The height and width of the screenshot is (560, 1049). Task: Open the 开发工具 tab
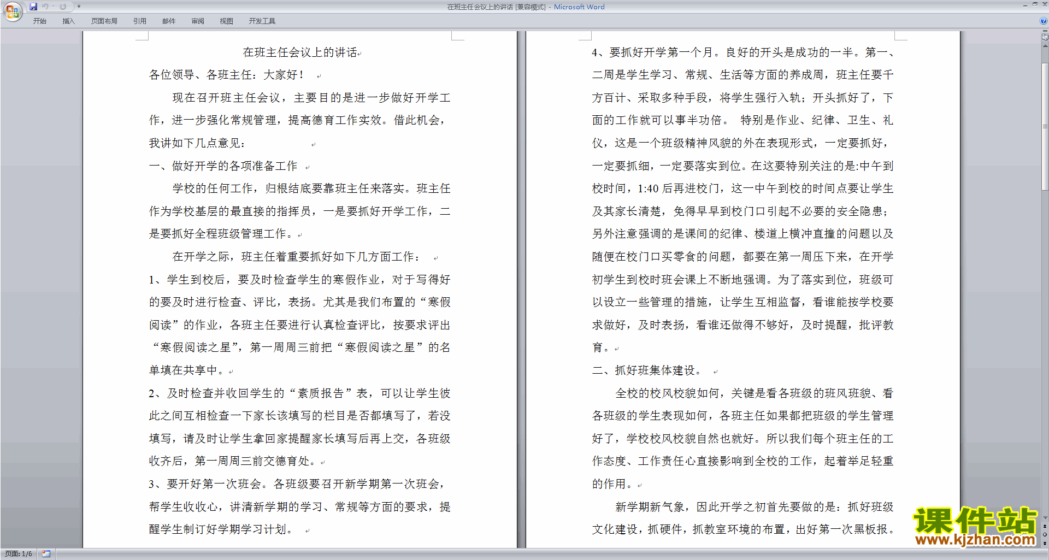coord(262,21)
